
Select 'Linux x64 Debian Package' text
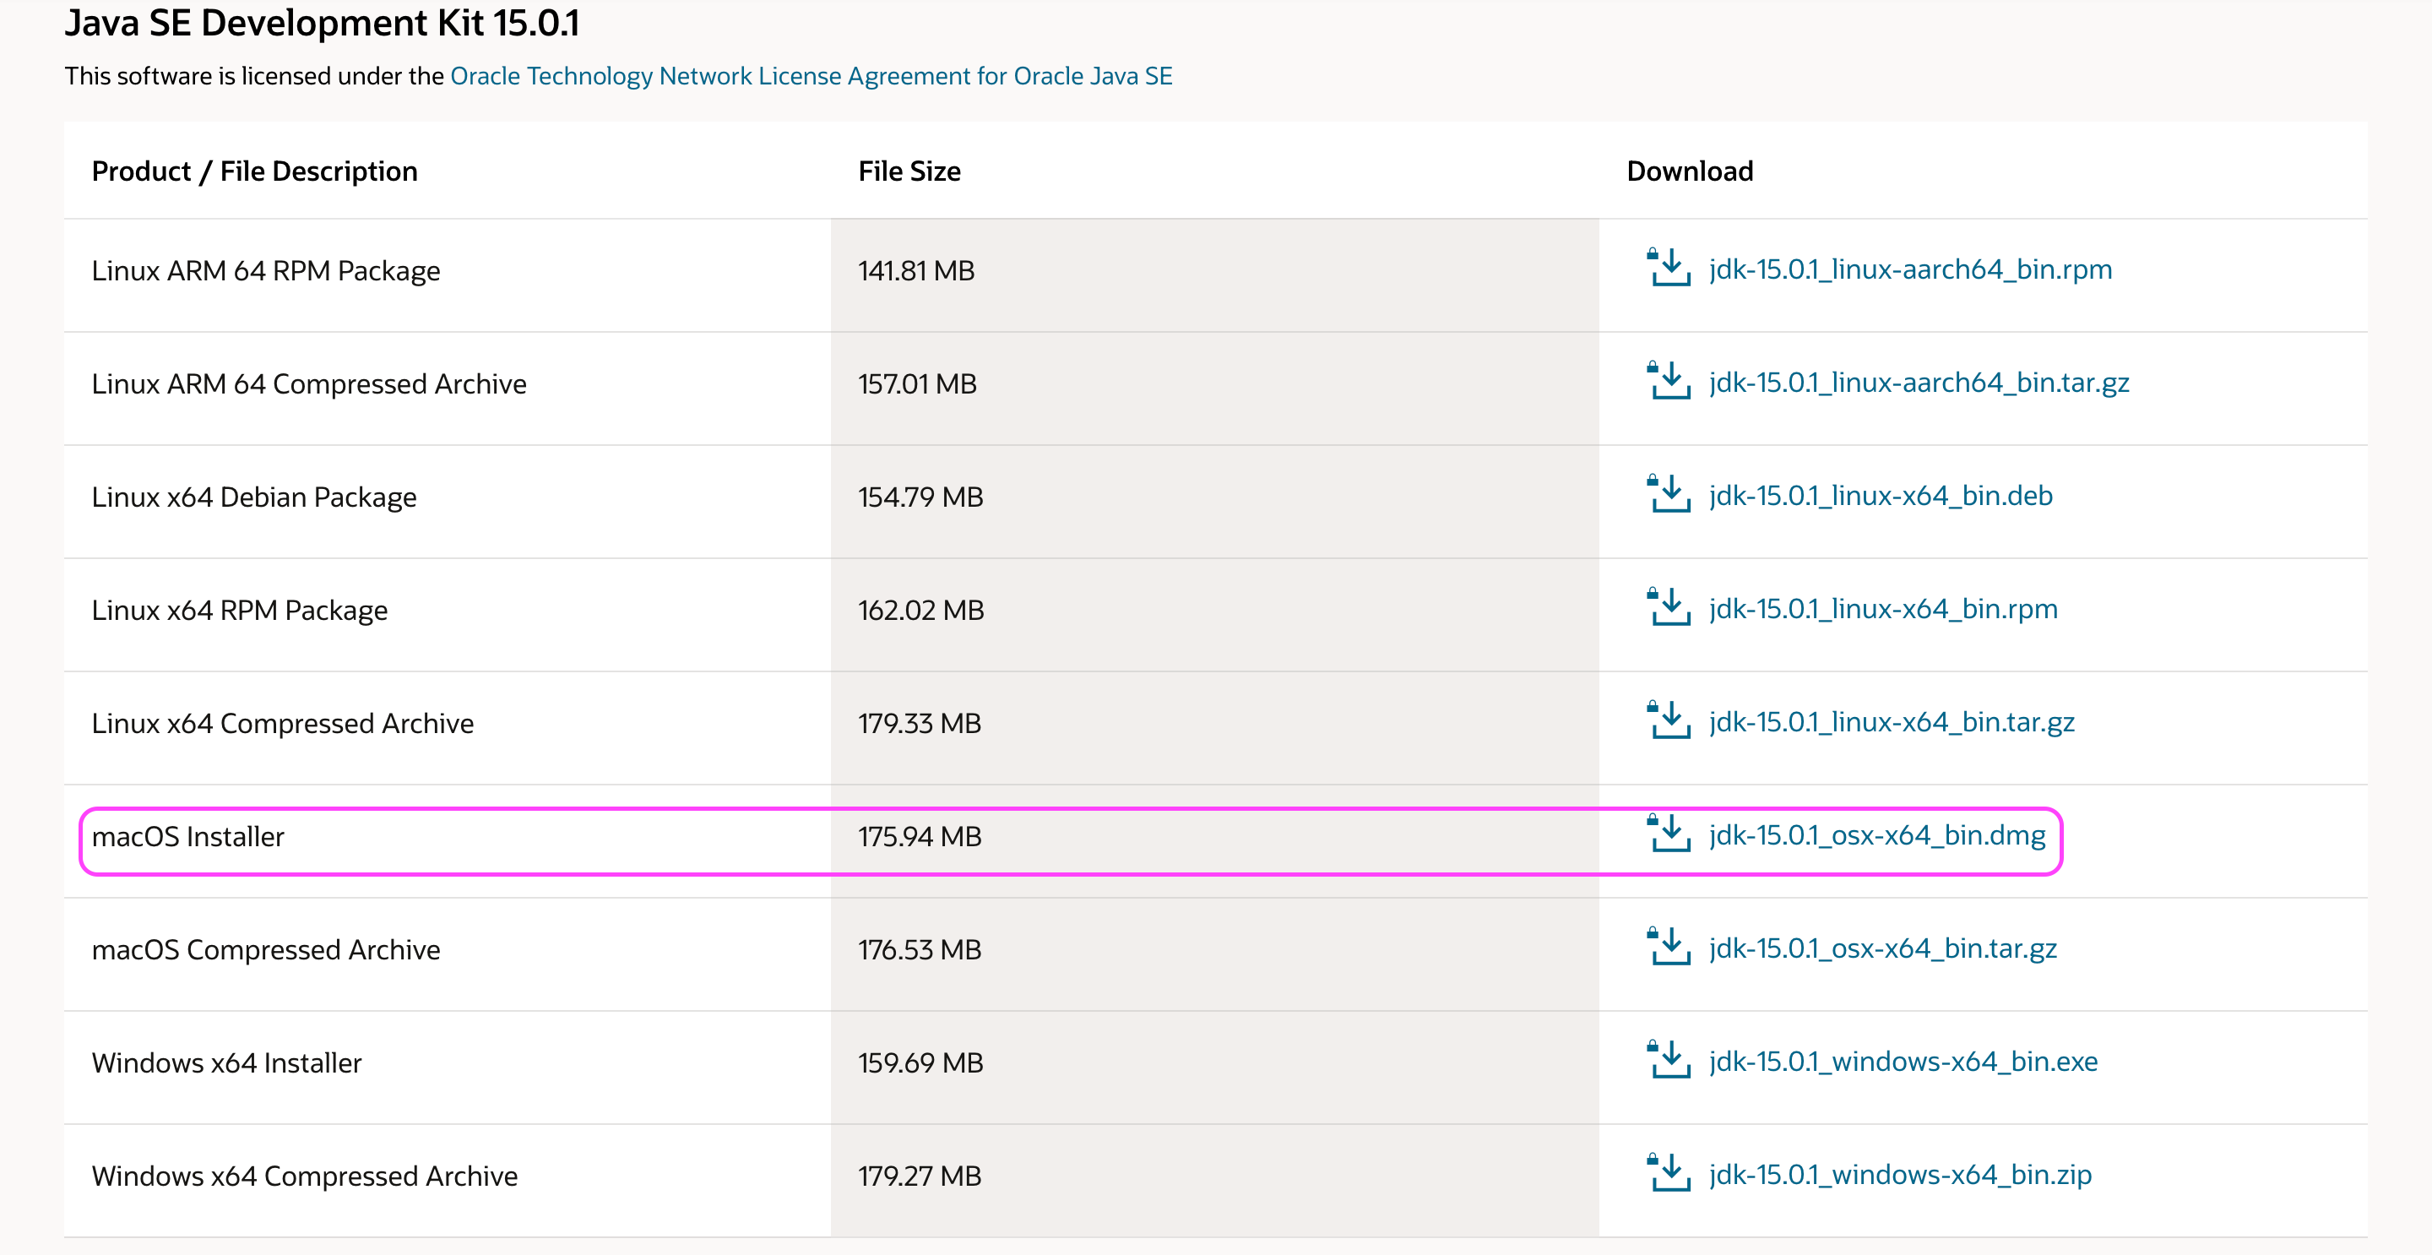tap(254, 497)
